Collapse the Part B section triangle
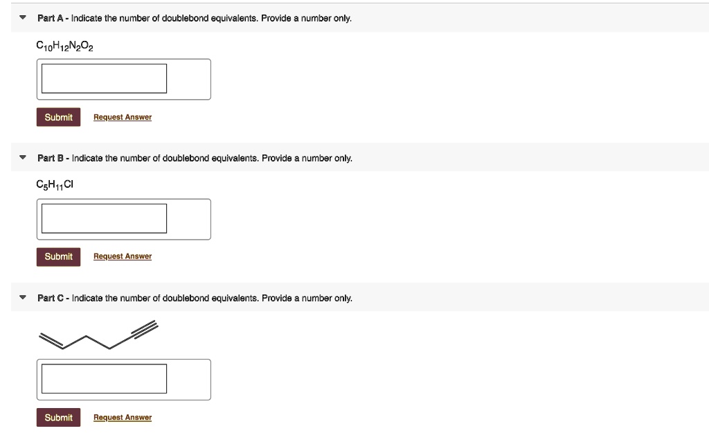This screenshot has width=709, height=442. pos(23,157)
